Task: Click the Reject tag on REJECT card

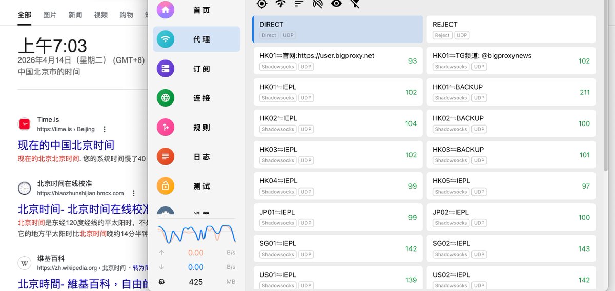Action: coord(442,35)
